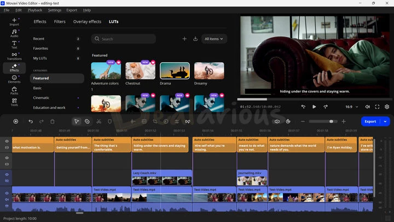The width and height of the screenshot is (394, 222).
Task: Open export options dropdown arrow
Action: (385, 121)
